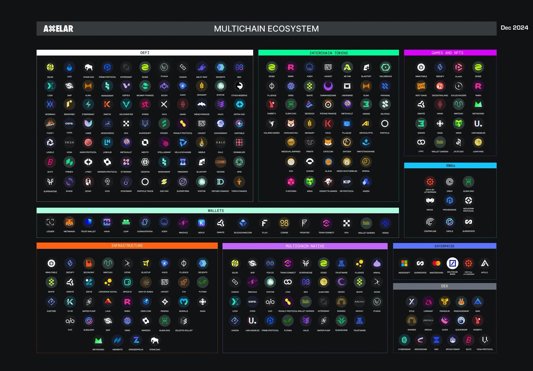Screen dimensions: 533x371
Task: Select the Coin98 icon in Wallets
Action: pos(284,222)
